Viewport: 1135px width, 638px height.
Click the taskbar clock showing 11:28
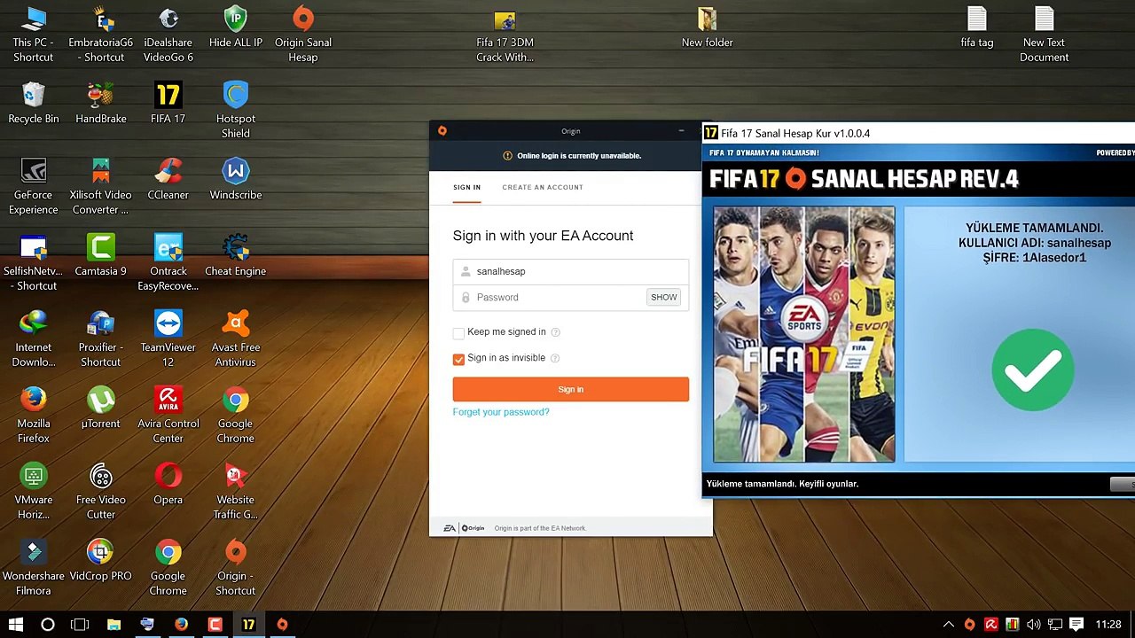tap(1108, 625)
